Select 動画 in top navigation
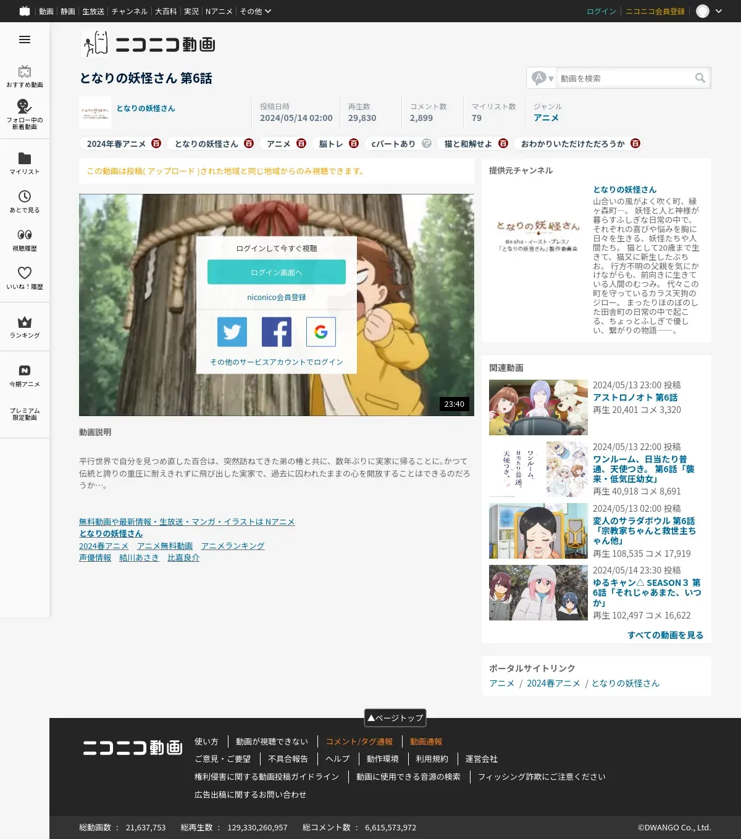Screen dimensions: 741x839 [x=46, y=11]
